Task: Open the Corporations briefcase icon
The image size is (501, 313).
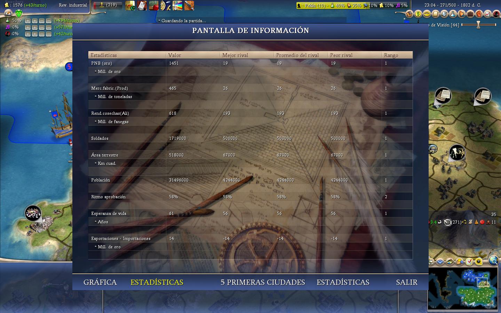Action: click(x=470, y=14)
